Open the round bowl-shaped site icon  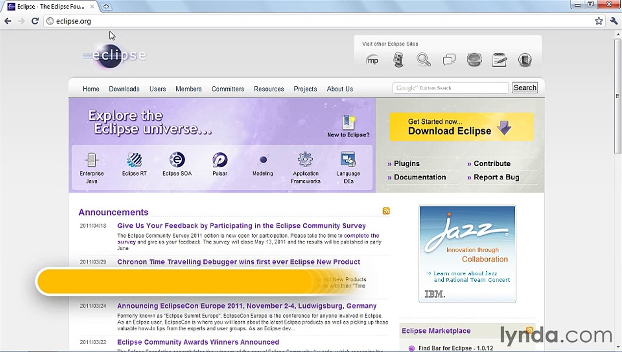point(474,60)
